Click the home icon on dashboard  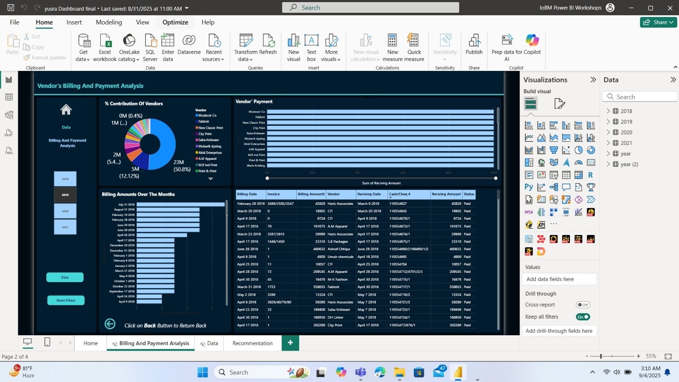pos(66,110)
